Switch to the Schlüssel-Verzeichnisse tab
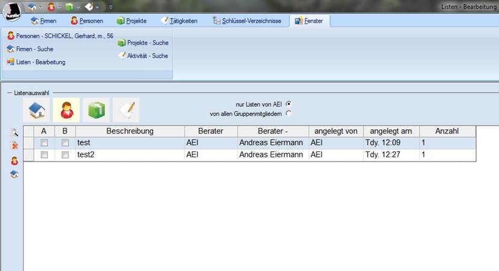499x271 pixels. [x=246, y=21]
